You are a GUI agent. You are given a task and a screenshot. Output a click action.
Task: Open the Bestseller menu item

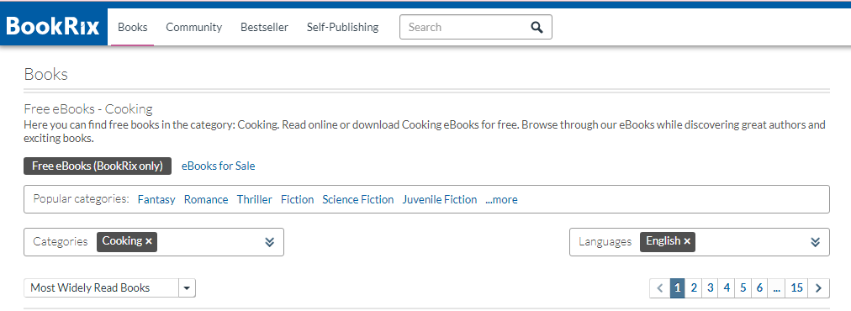[264, 27]
